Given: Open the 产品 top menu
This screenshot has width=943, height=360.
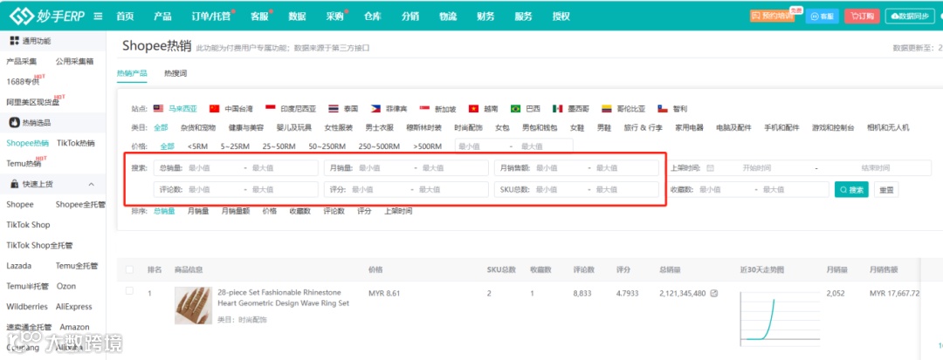Looking at the screenshot, I should pos(162,17).
